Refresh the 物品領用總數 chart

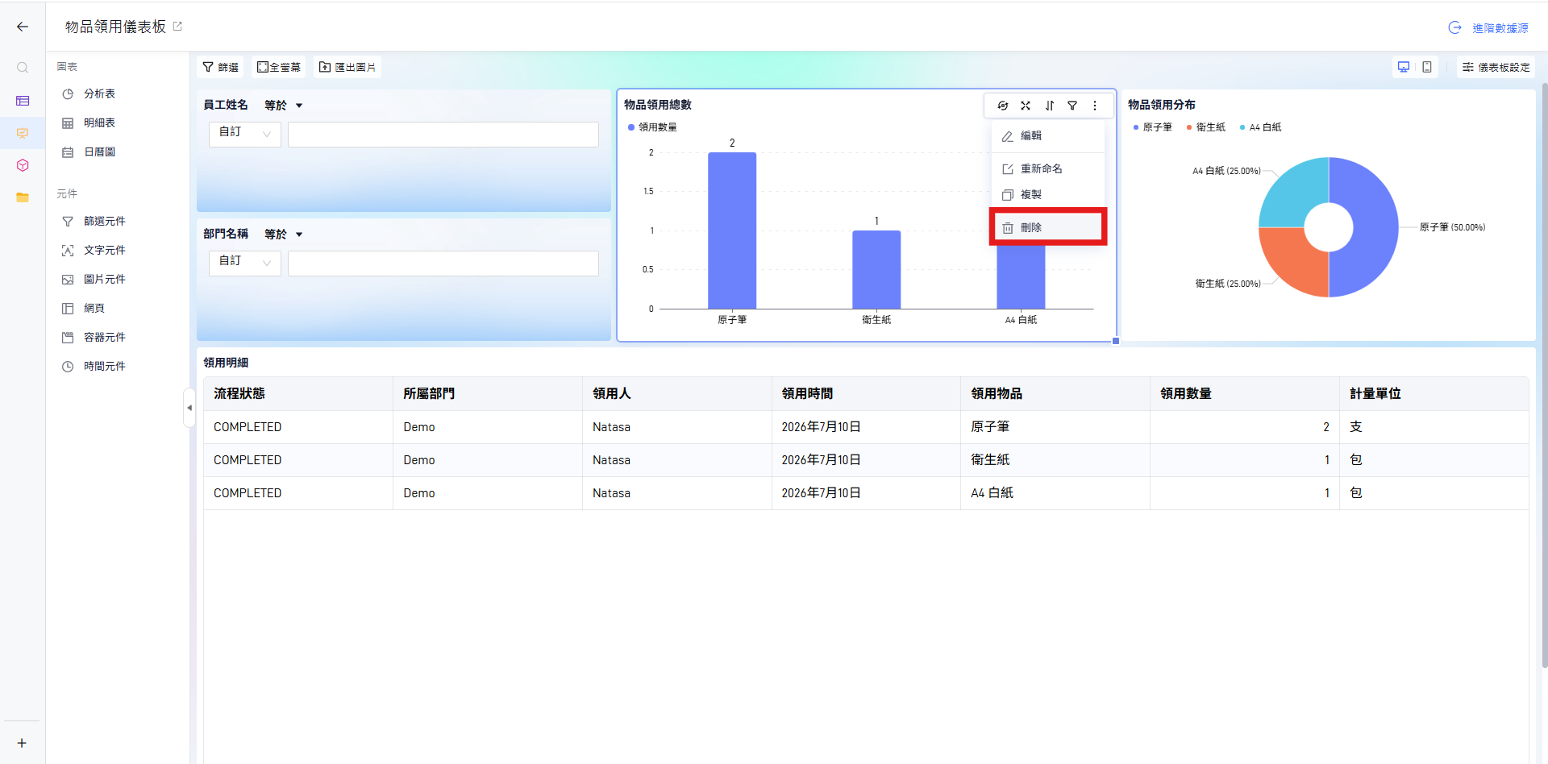pyautogui.click(x=1003, y=106)
